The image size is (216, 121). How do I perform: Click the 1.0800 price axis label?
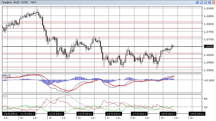pyautogui.click(x=209, y=24)
